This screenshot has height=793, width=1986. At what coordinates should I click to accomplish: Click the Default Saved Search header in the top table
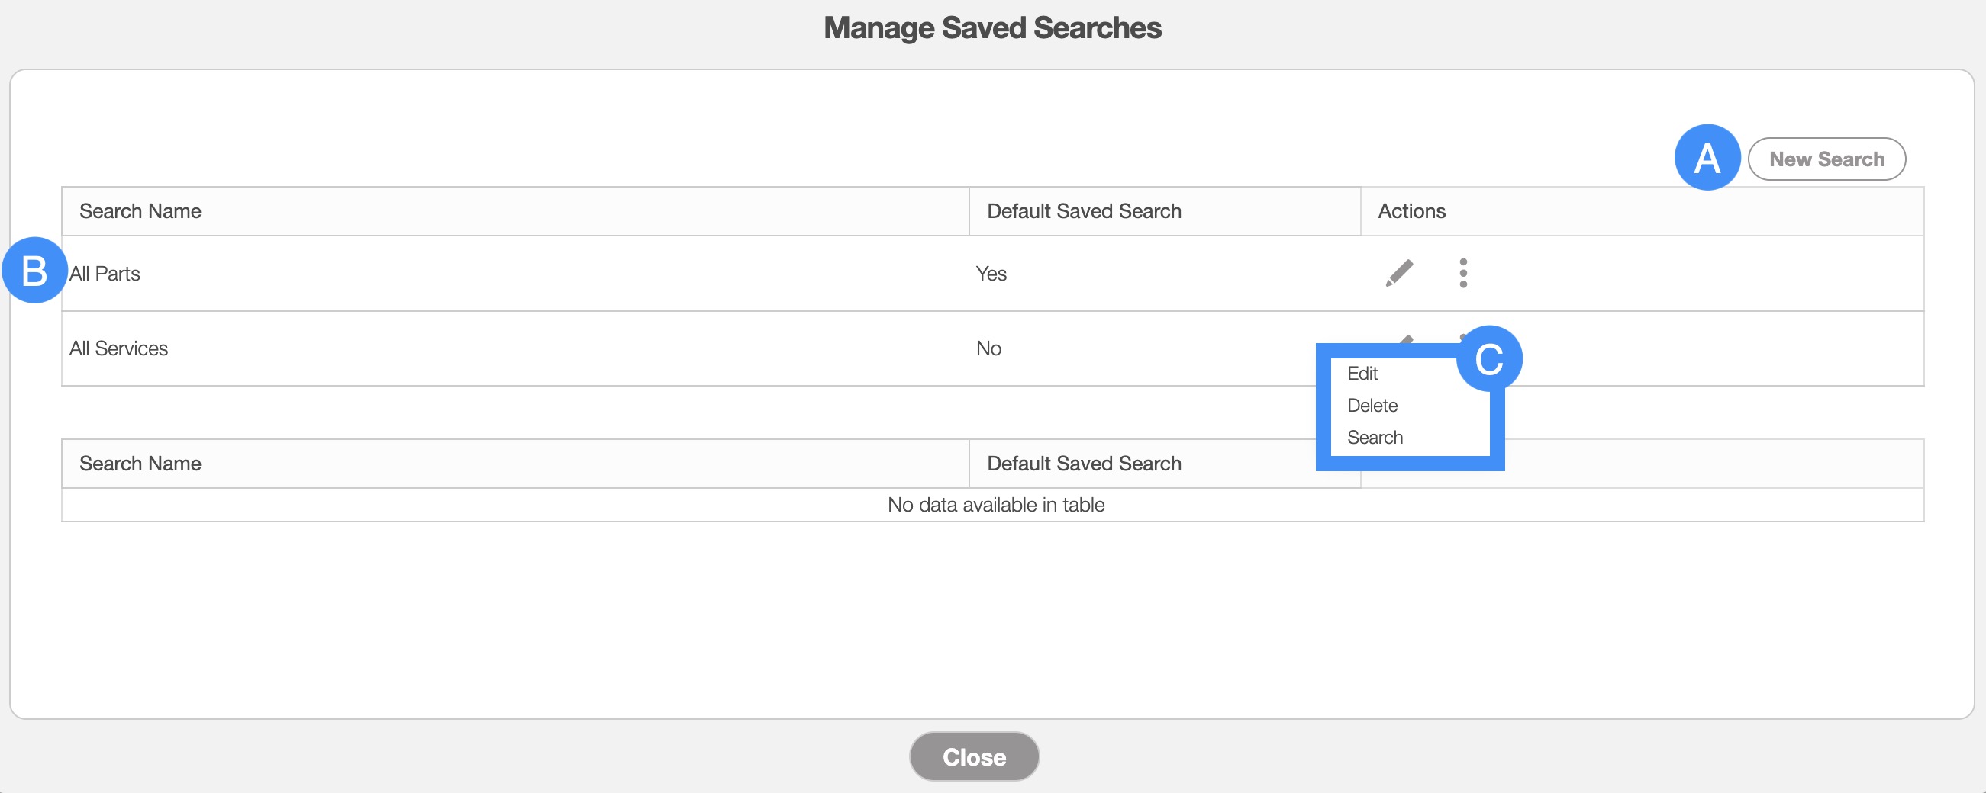click(x=1083, y=211)
